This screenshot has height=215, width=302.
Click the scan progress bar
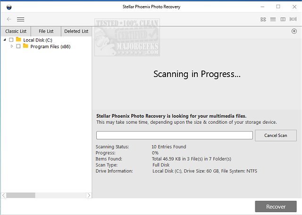175,135
